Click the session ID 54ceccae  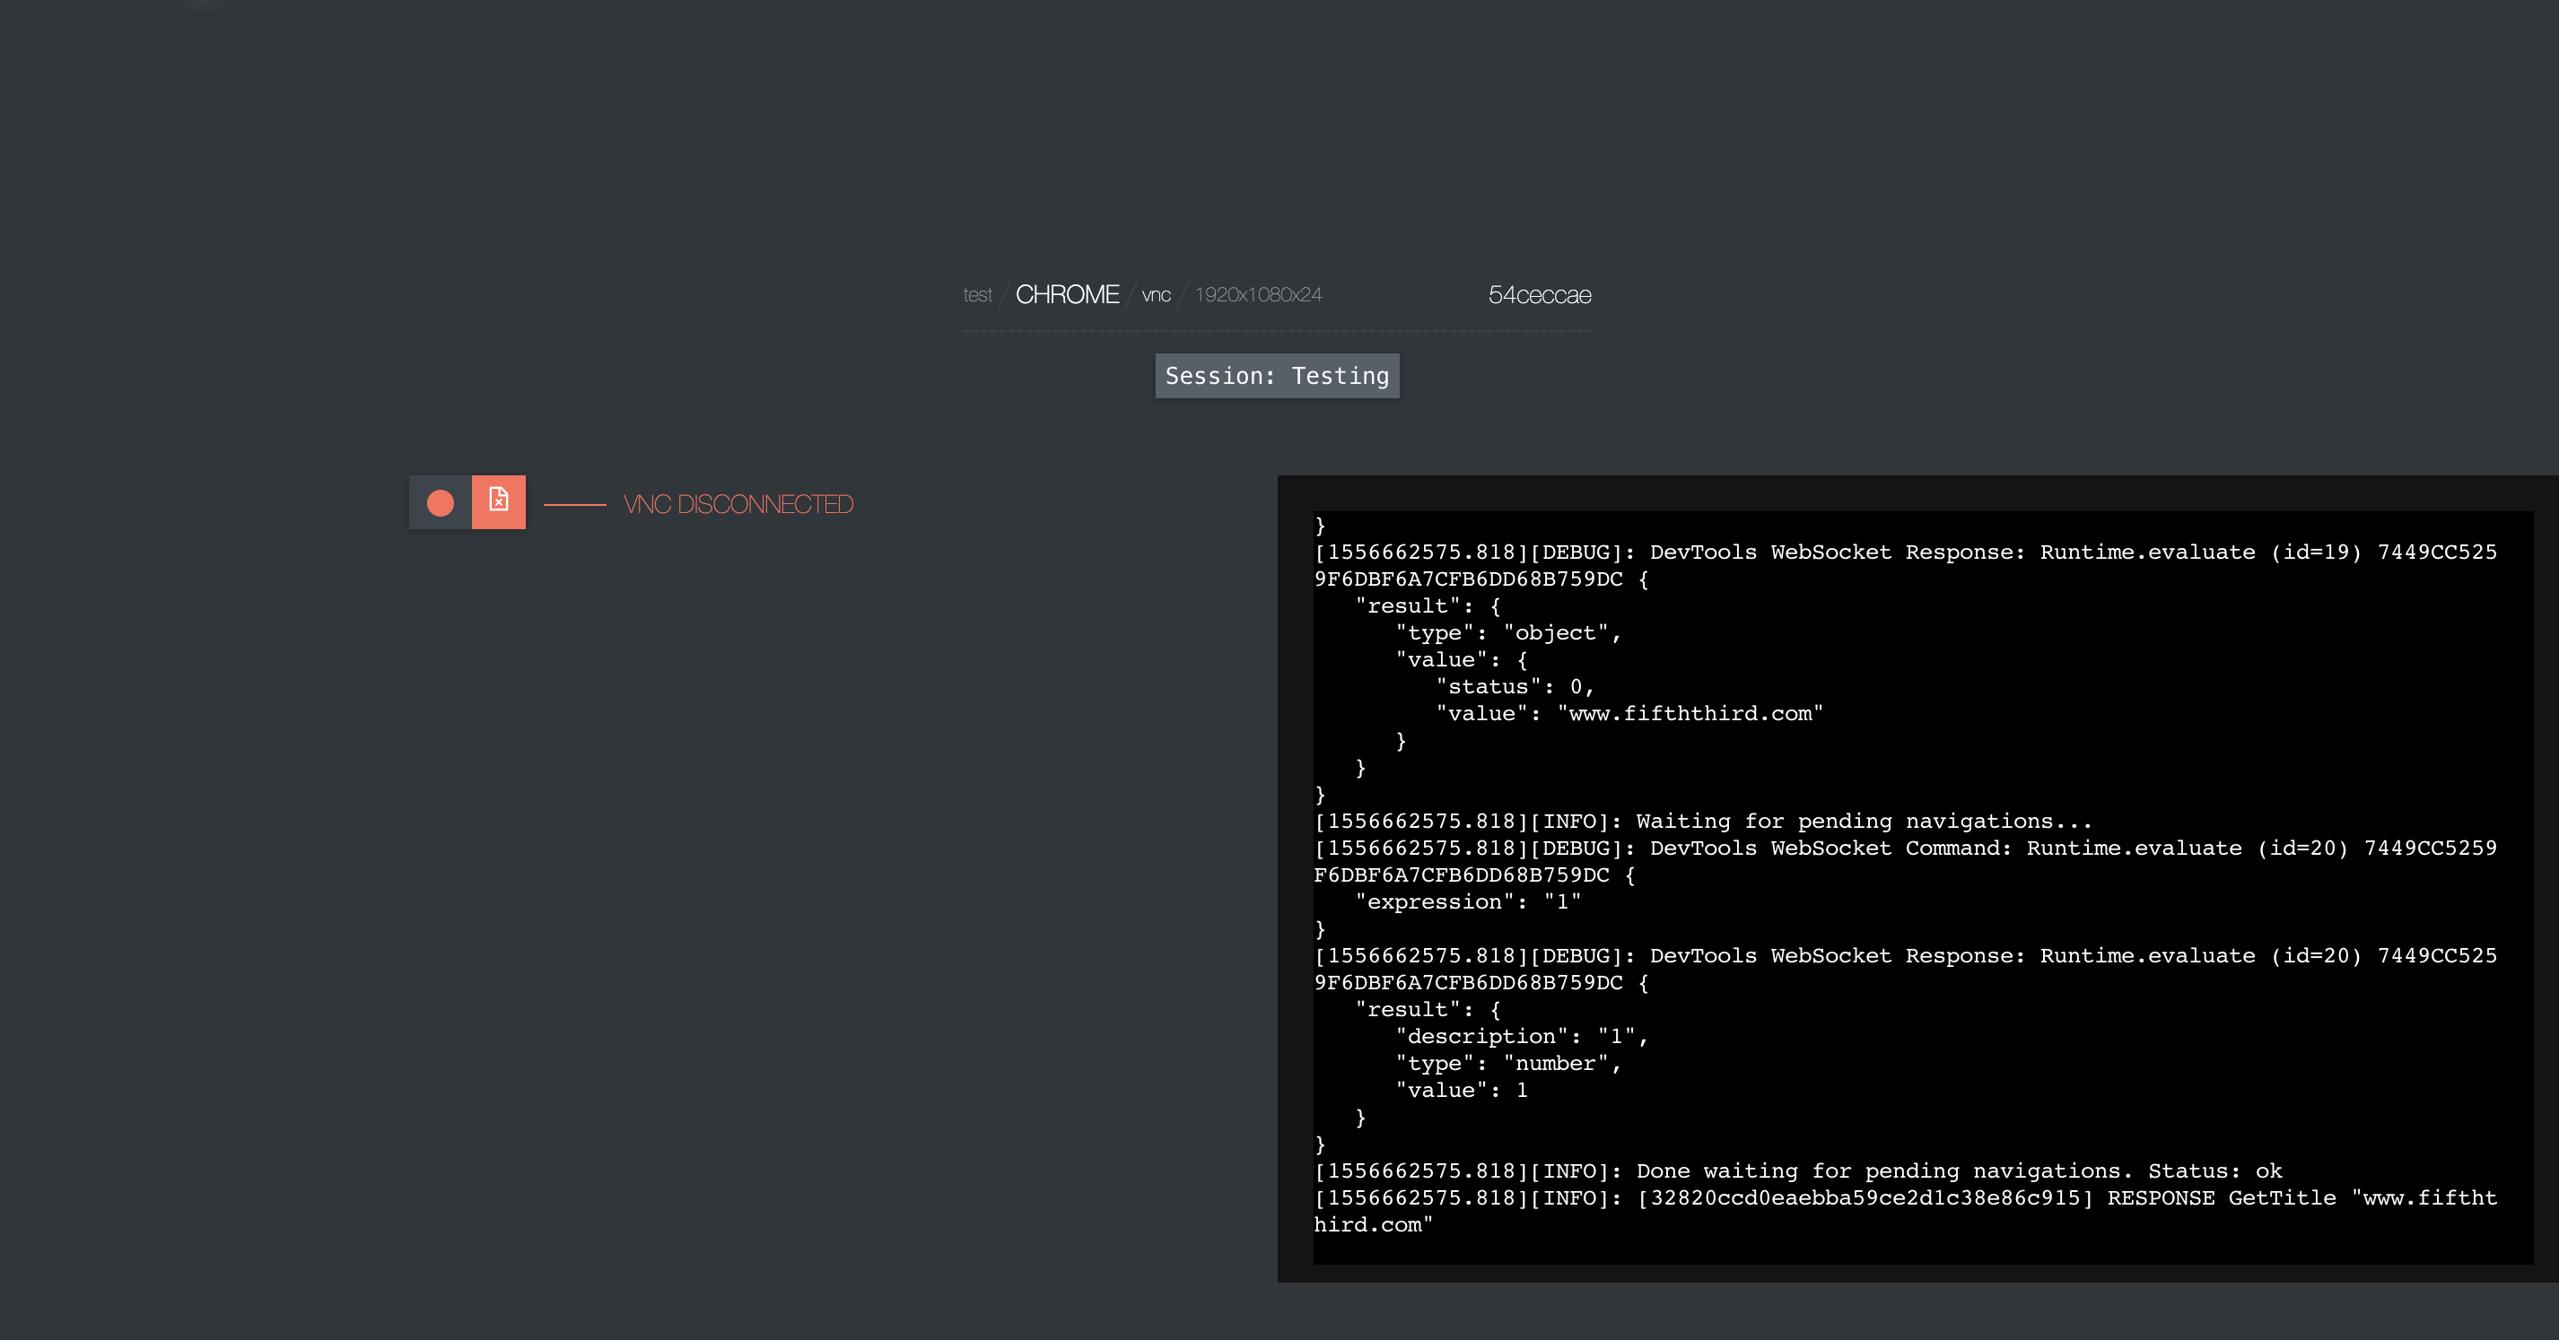click(1539, 295)
